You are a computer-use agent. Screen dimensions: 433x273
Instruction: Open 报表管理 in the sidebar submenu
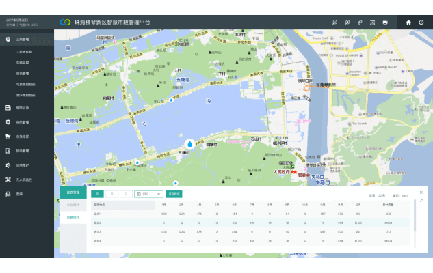23,73
